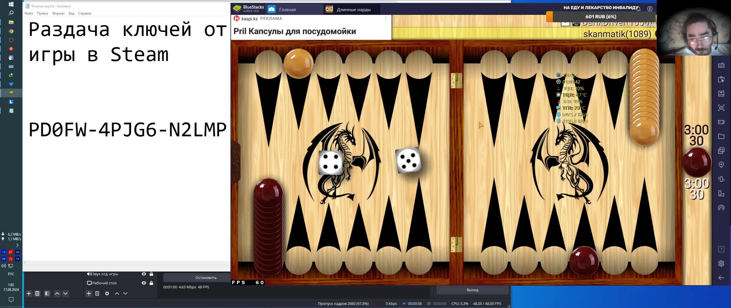Hide the Рабочий стол source
This screenshot has width=731, height=308.
click(x=144, y=283)
